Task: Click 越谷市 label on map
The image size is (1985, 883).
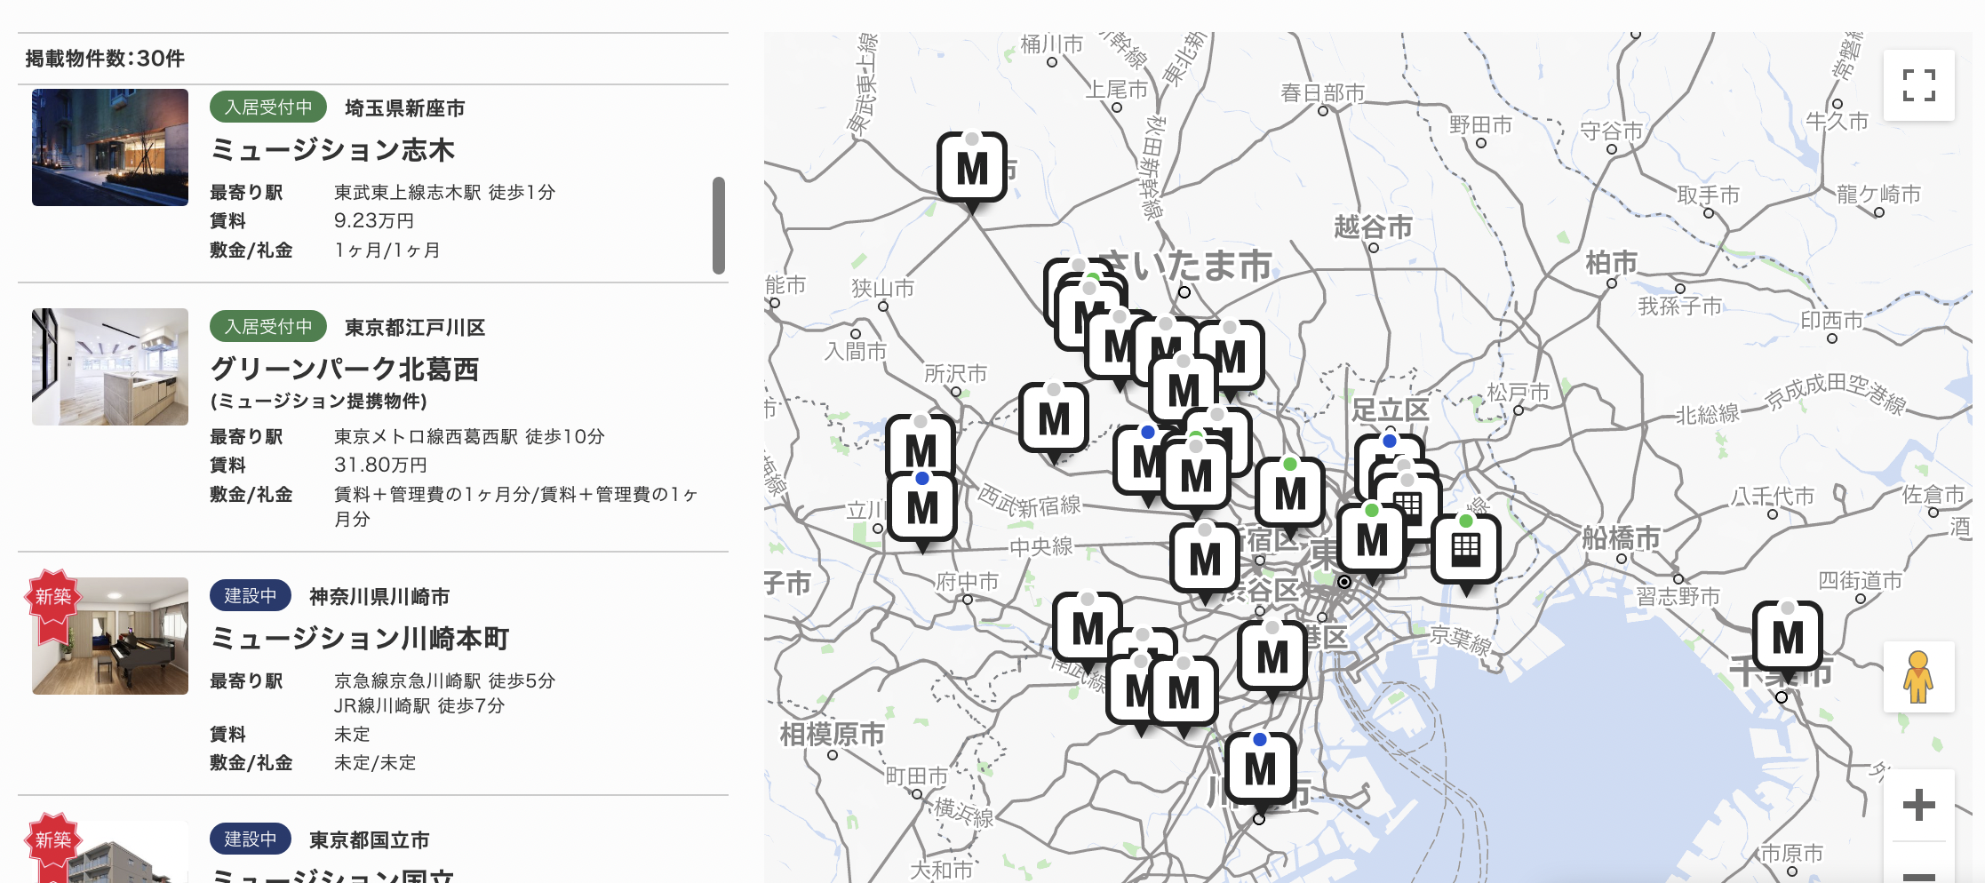Action: pyautogui.click(x=1373, y=227)
